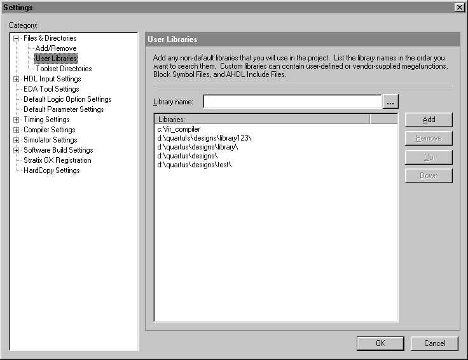Expand the Timing Settings node
This screenshot has height=360, width=468.
pos(17,120)
